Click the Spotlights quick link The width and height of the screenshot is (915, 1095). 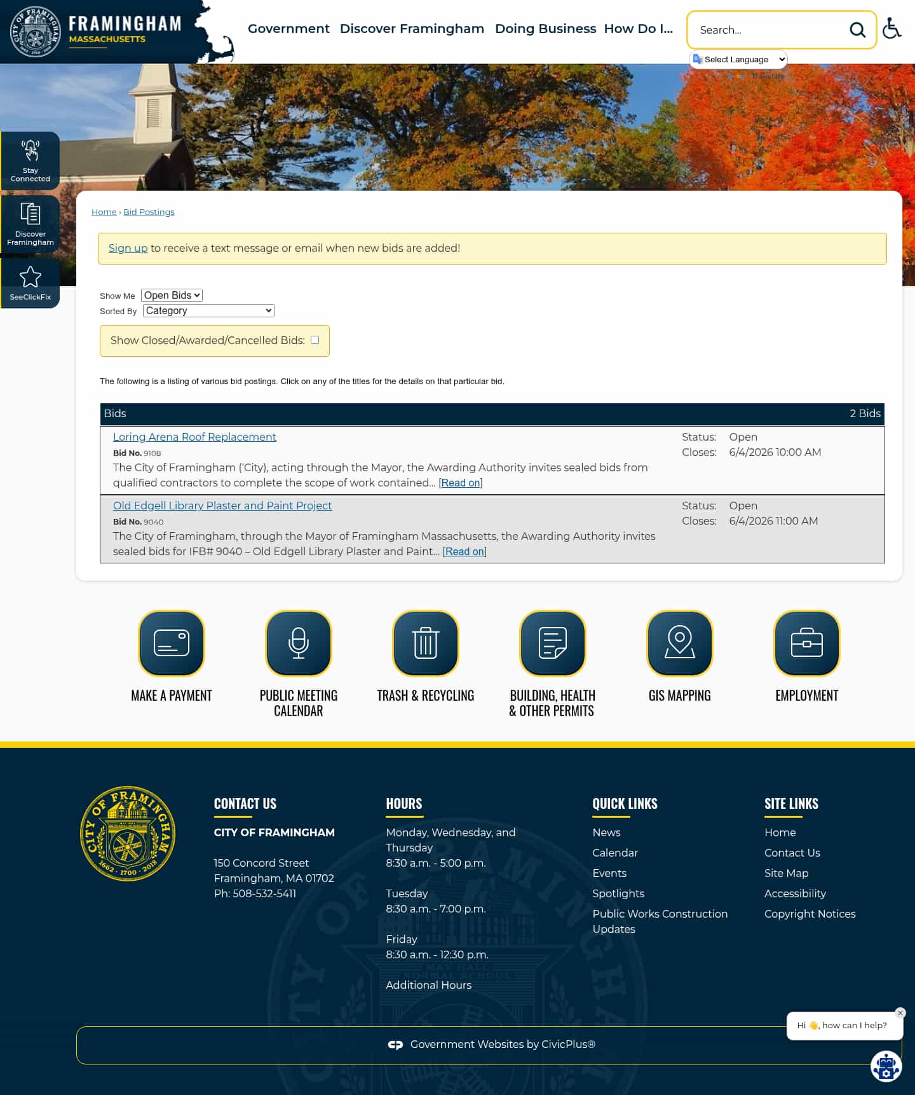pos(618,893)
